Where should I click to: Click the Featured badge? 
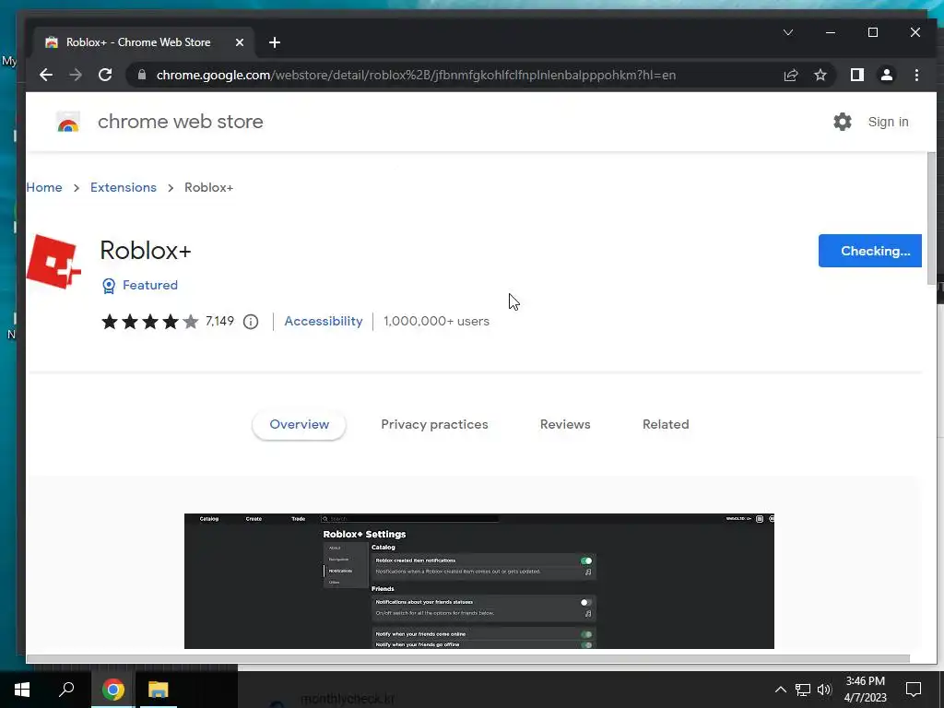click(x=140, y=286)
